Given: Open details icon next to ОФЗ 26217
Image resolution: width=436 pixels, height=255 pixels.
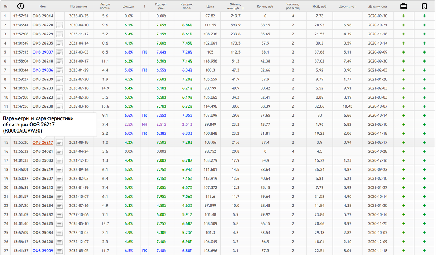Looking at the screenshot, I should [x=60, y=142].
